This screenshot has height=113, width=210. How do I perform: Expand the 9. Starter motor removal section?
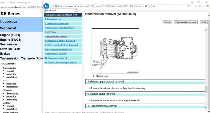145,94
